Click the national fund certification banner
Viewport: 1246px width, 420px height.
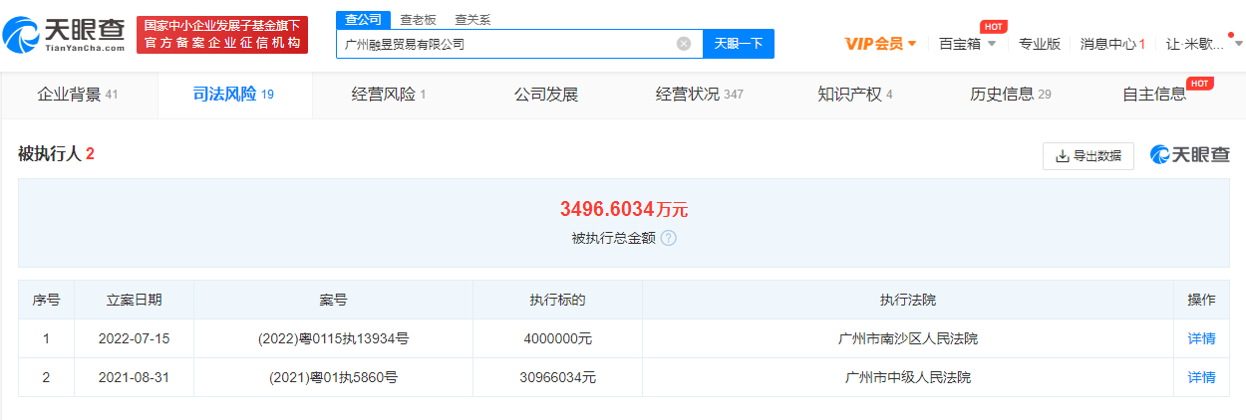pos(222,34)
